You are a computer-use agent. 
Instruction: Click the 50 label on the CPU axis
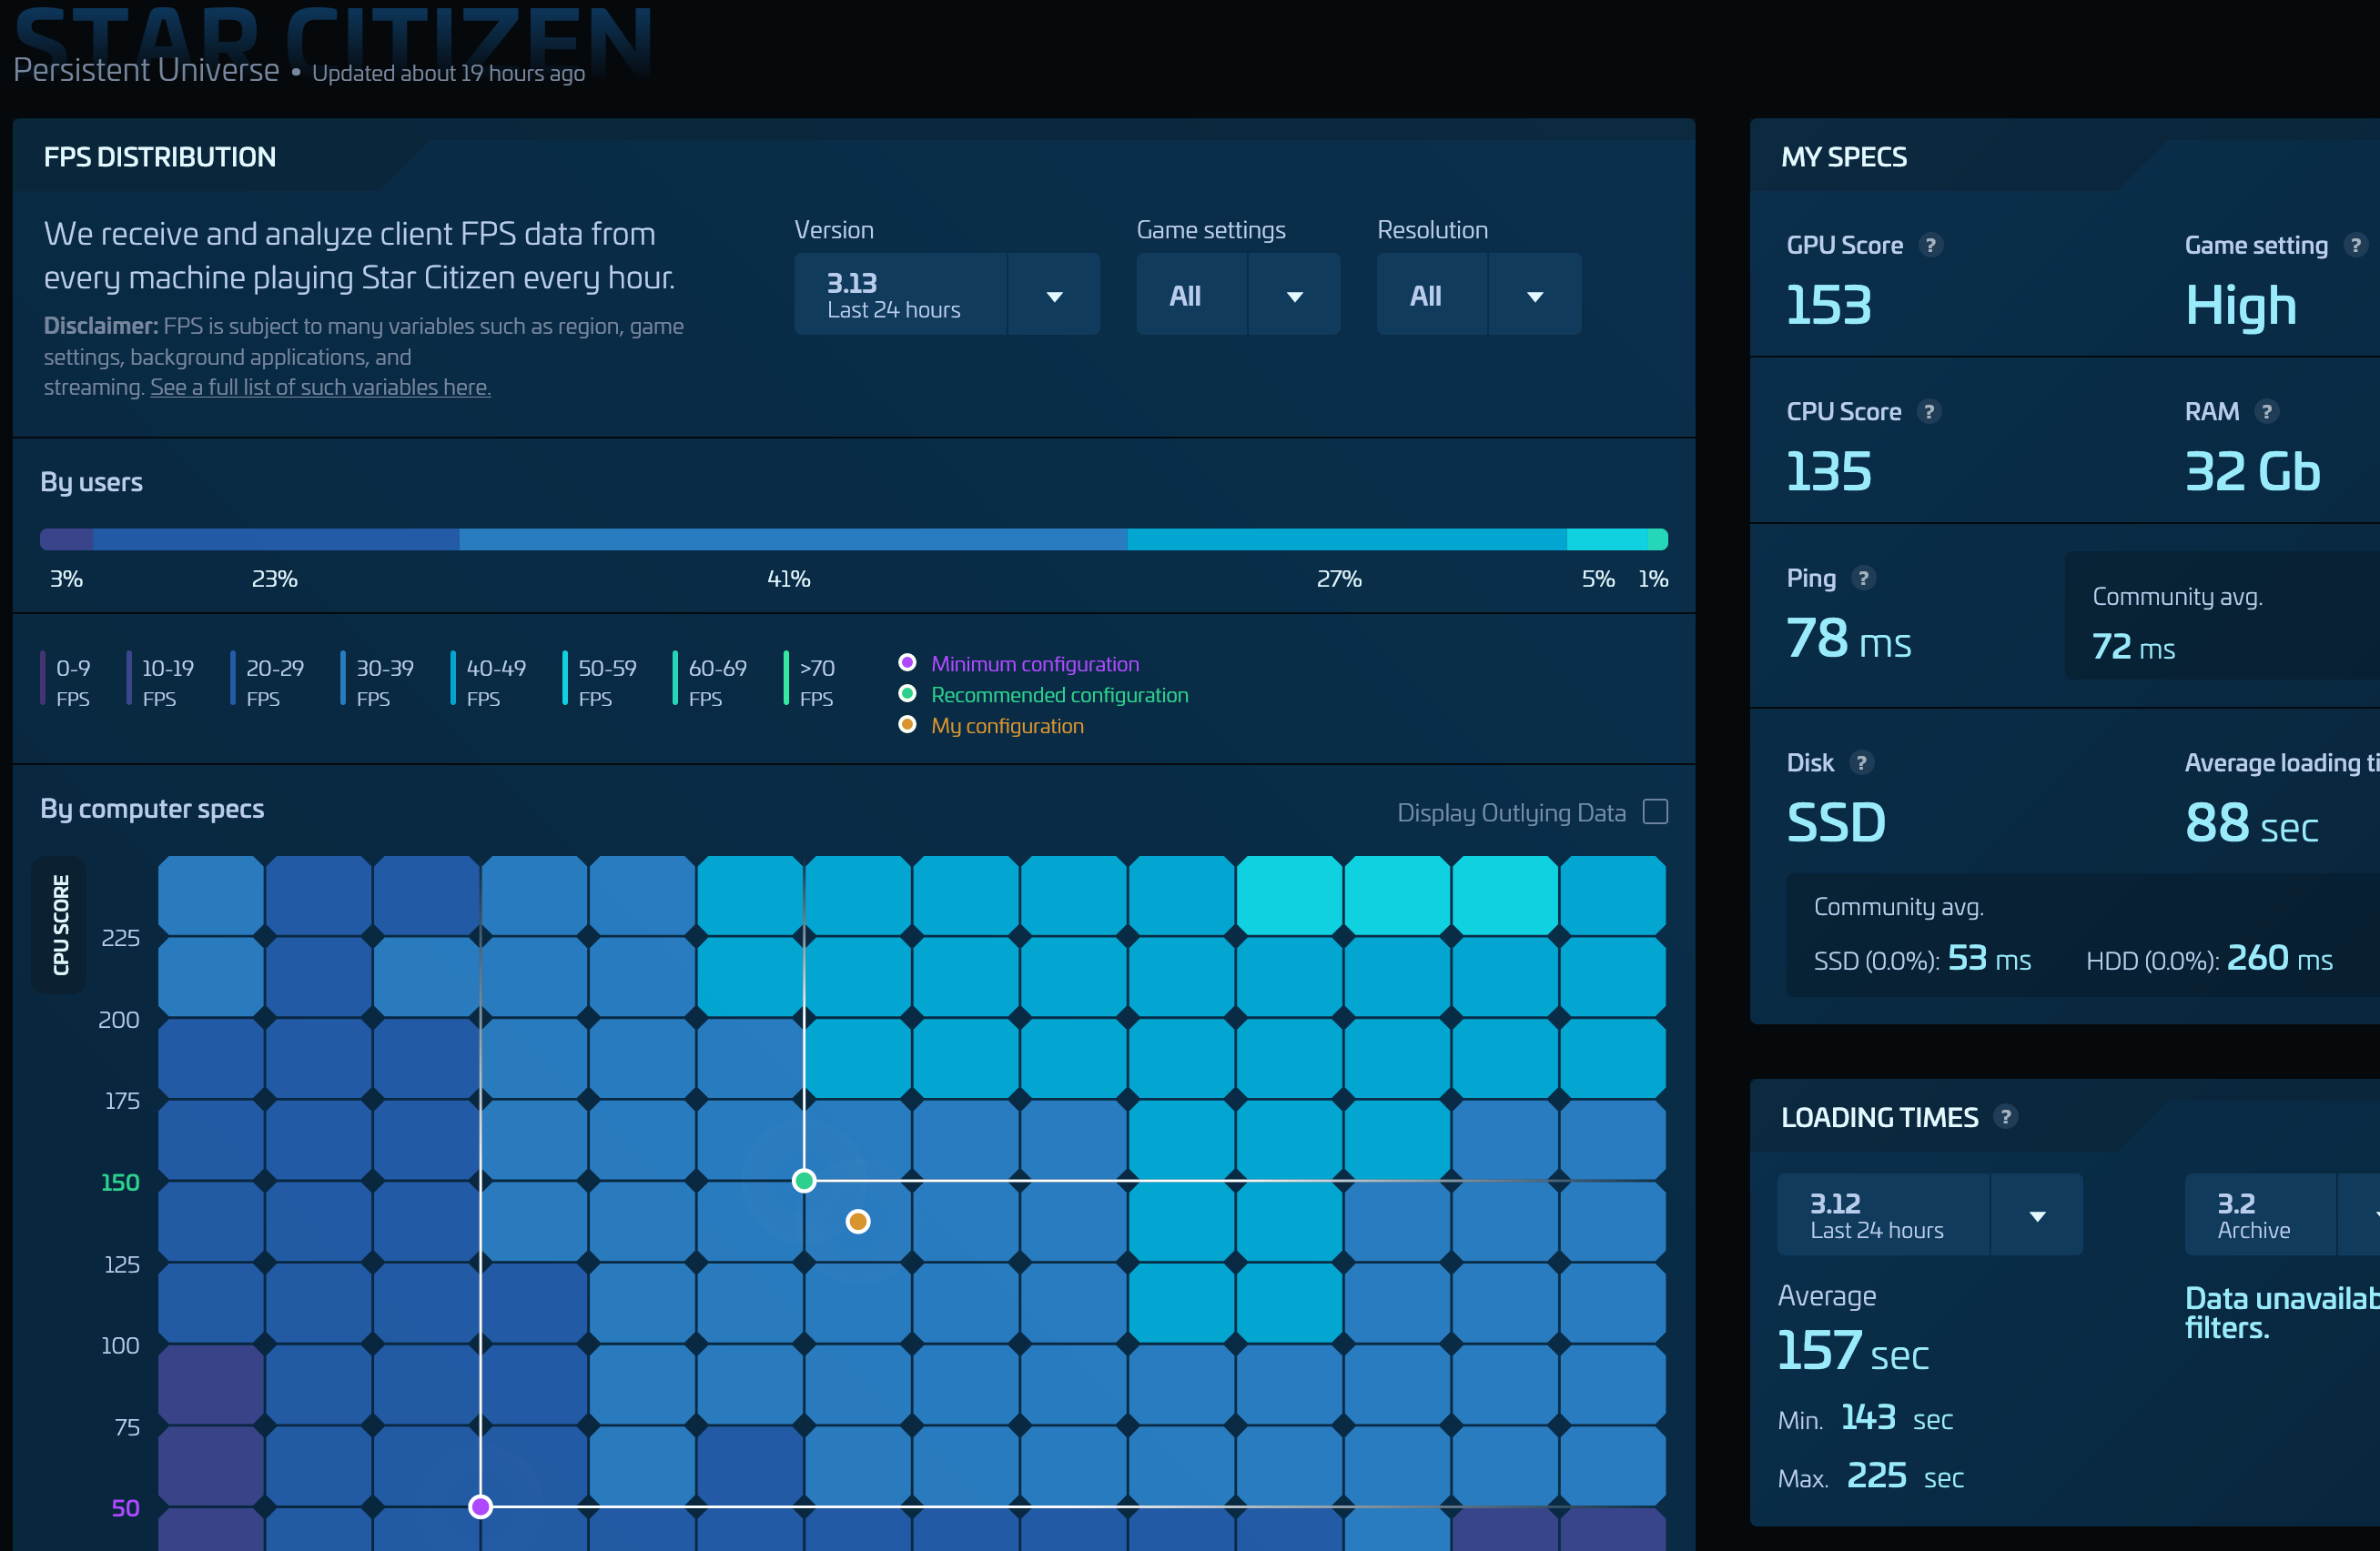coord(125,1508)
